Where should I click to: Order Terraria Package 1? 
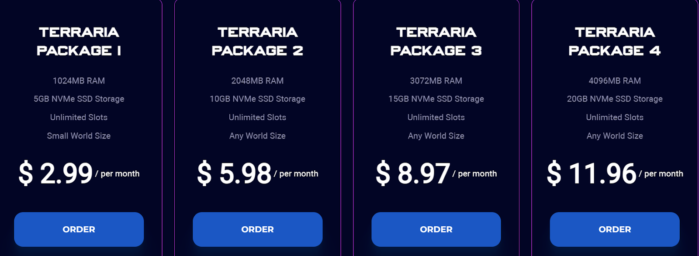(79, 229)
